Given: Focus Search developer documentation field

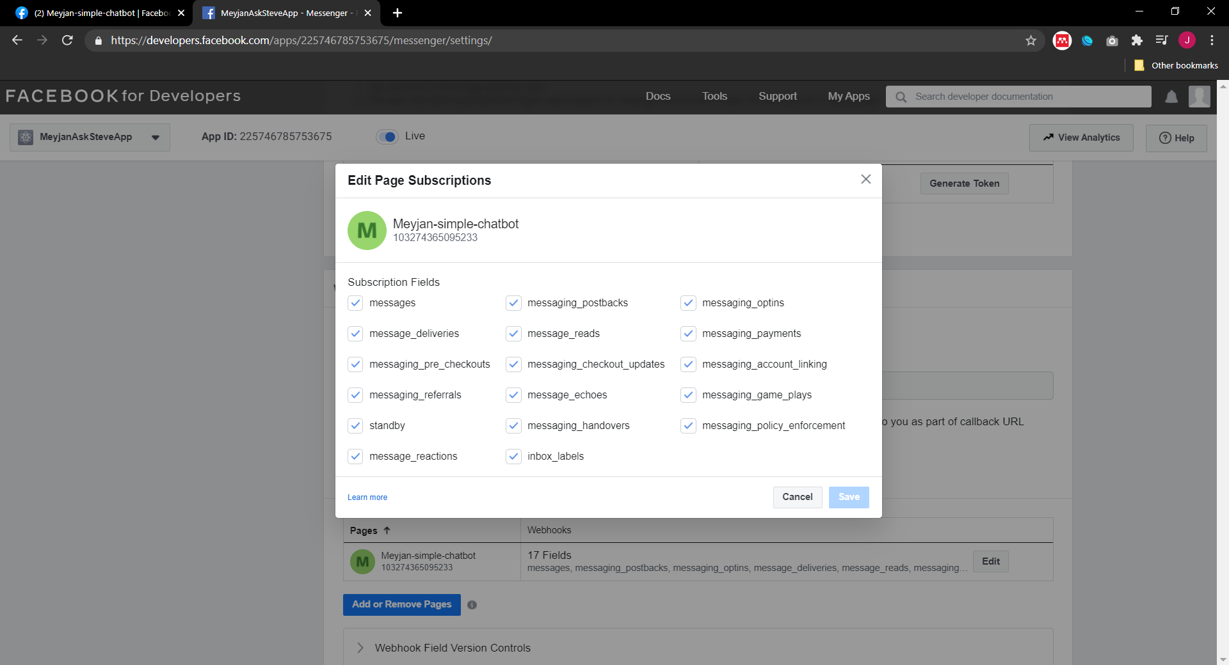Looking at the screenshot, I should pos(1018,97).
